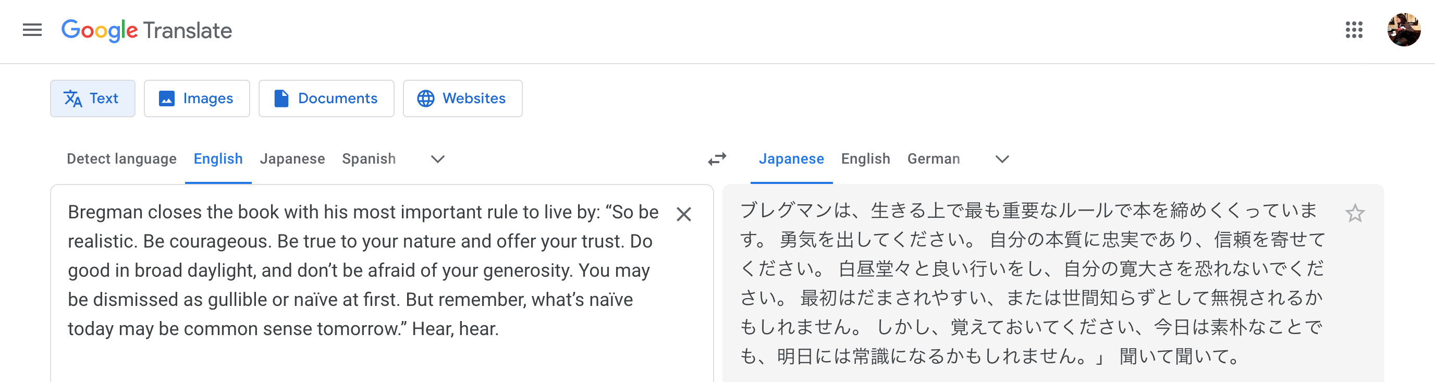Clear the source text with X
Screen dimensions: 1435x382
[683, 214]
